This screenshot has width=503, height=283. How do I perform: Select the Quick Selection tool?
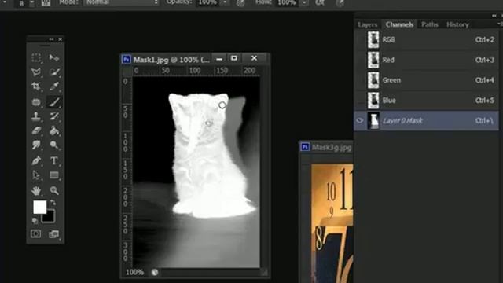pos(54,72)
